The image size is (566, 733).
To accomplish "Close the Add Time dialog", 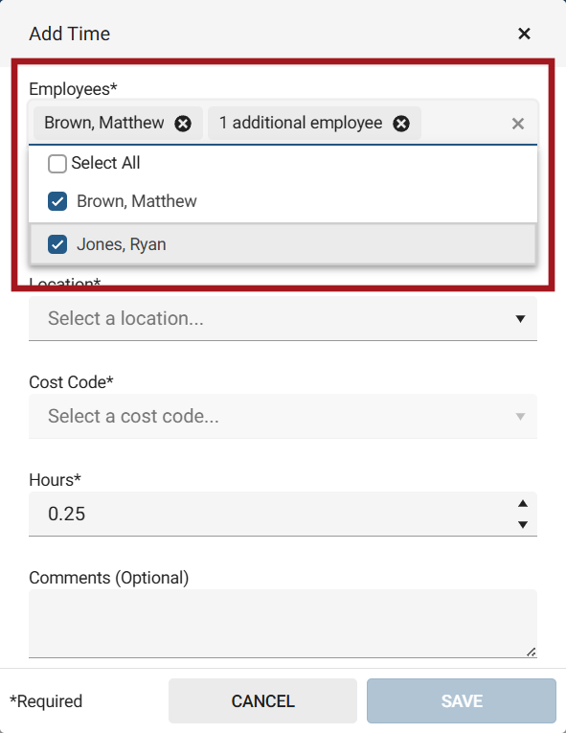I will tap(524, 34).
